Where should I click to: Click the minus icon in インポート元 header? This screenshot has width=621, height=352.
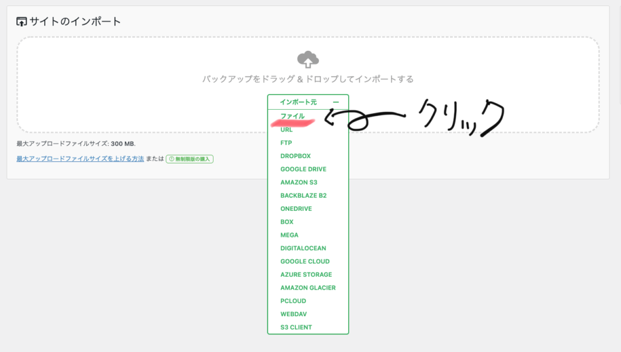pyautogui.click(x=336, y=102)
